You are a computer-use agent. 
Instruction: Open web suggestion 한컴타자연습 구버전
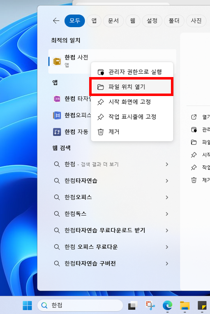pyautogui.click(x=112, y=263)
